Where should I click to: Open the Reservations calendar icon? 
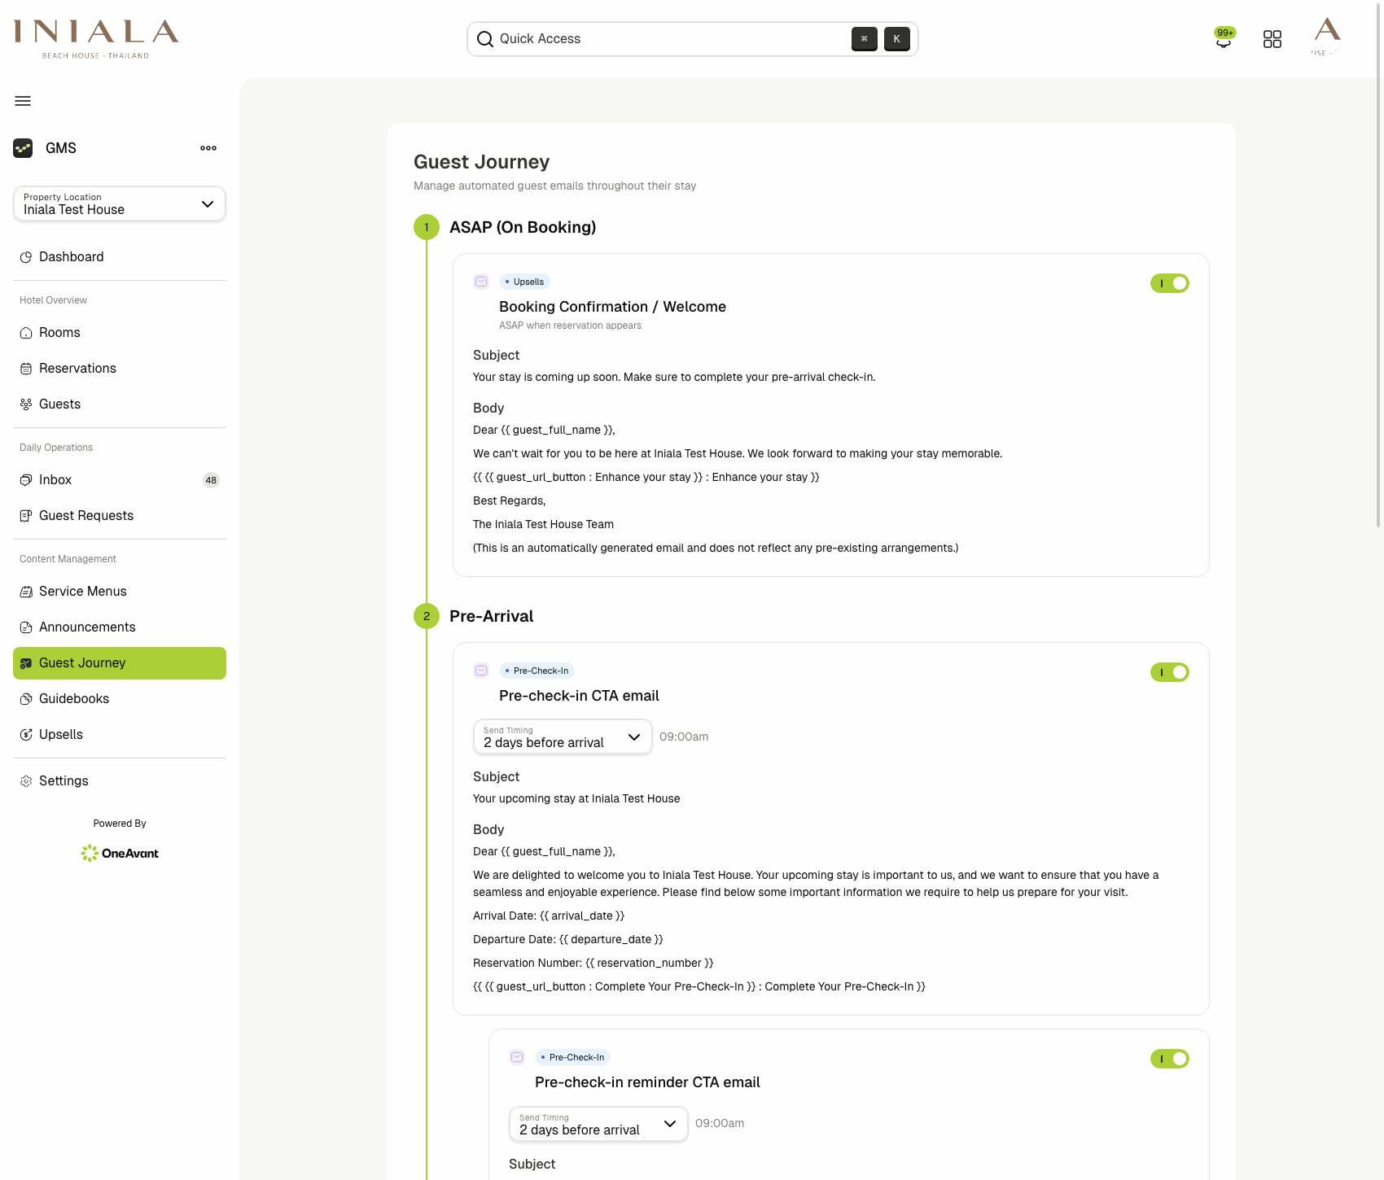25,368
